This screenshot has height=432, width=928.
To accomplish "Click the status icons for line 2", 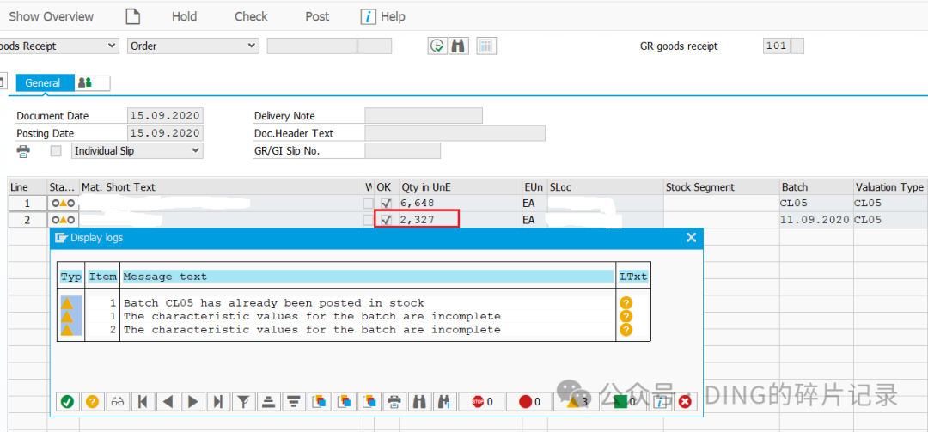I will point(64,220).
